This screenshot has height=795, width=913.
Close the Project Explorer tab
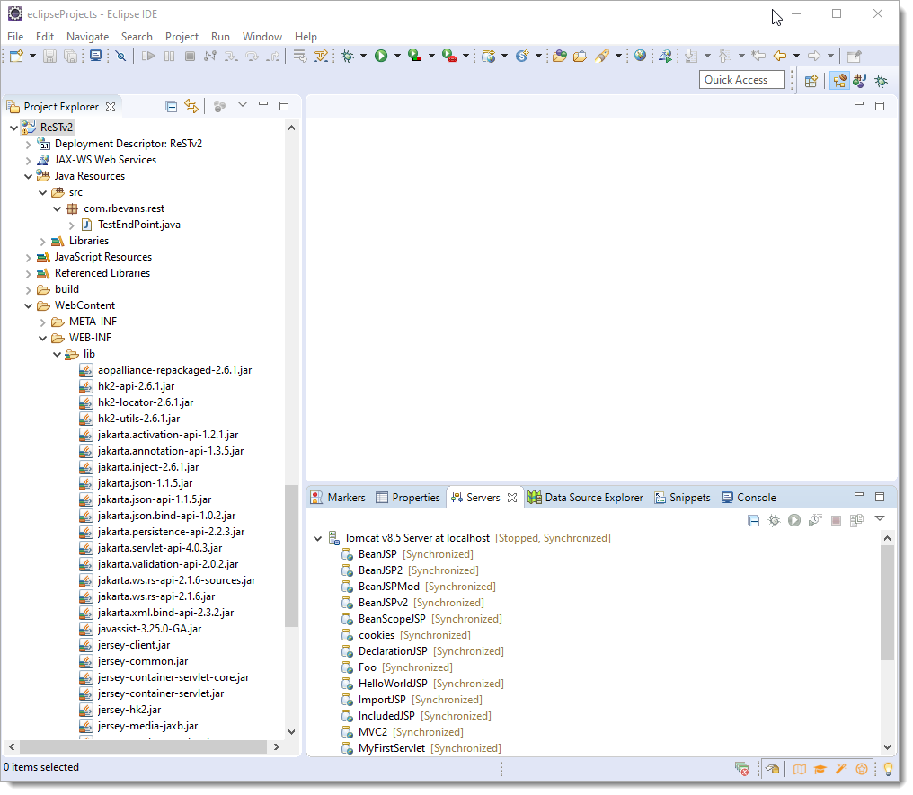tap(111, 107)
